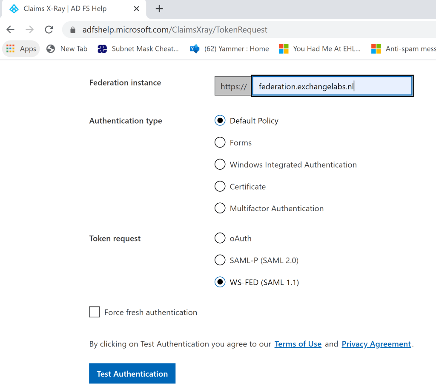Reload the current page
Viewport: 436px width, 386px height.
pyautogui.click(x=49, y=29)
